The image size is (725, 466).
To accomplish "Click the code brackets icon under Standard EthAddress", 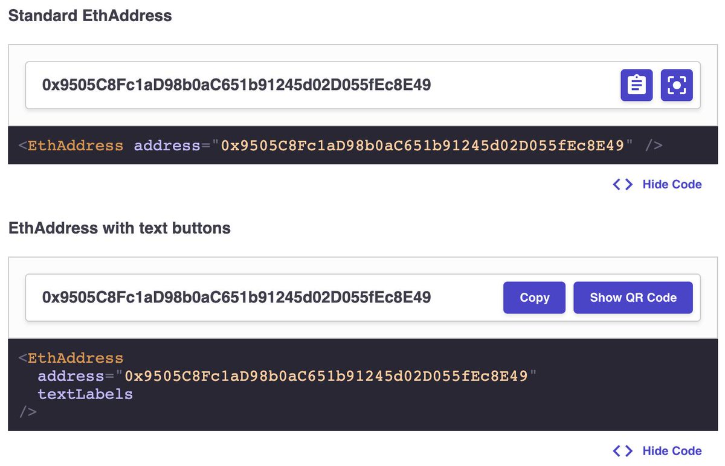I will click(x=623, y=184).
